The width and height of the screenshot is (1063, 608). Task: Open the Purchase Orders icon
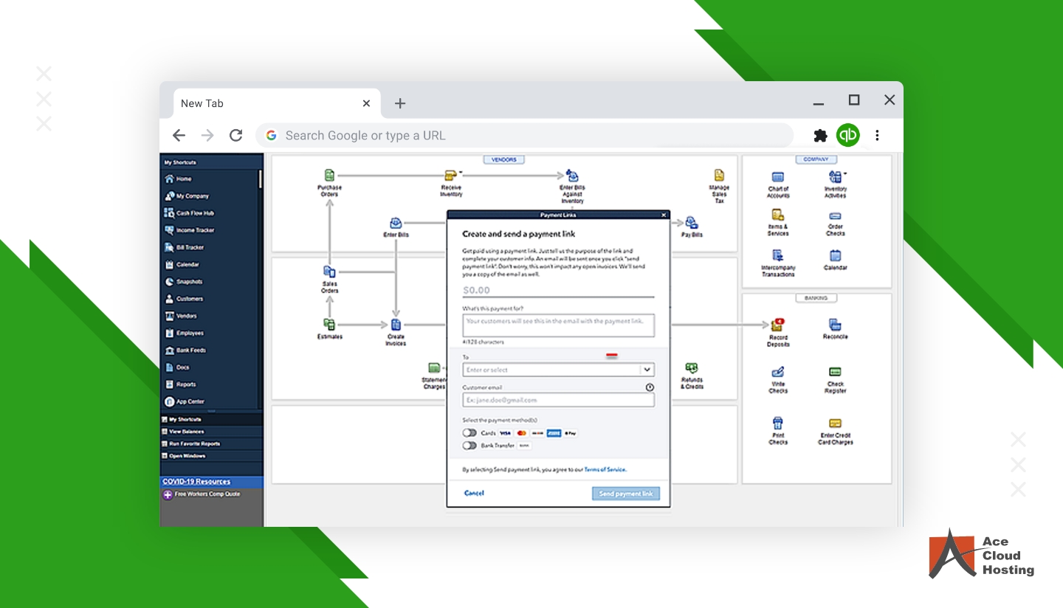point(329,176)
